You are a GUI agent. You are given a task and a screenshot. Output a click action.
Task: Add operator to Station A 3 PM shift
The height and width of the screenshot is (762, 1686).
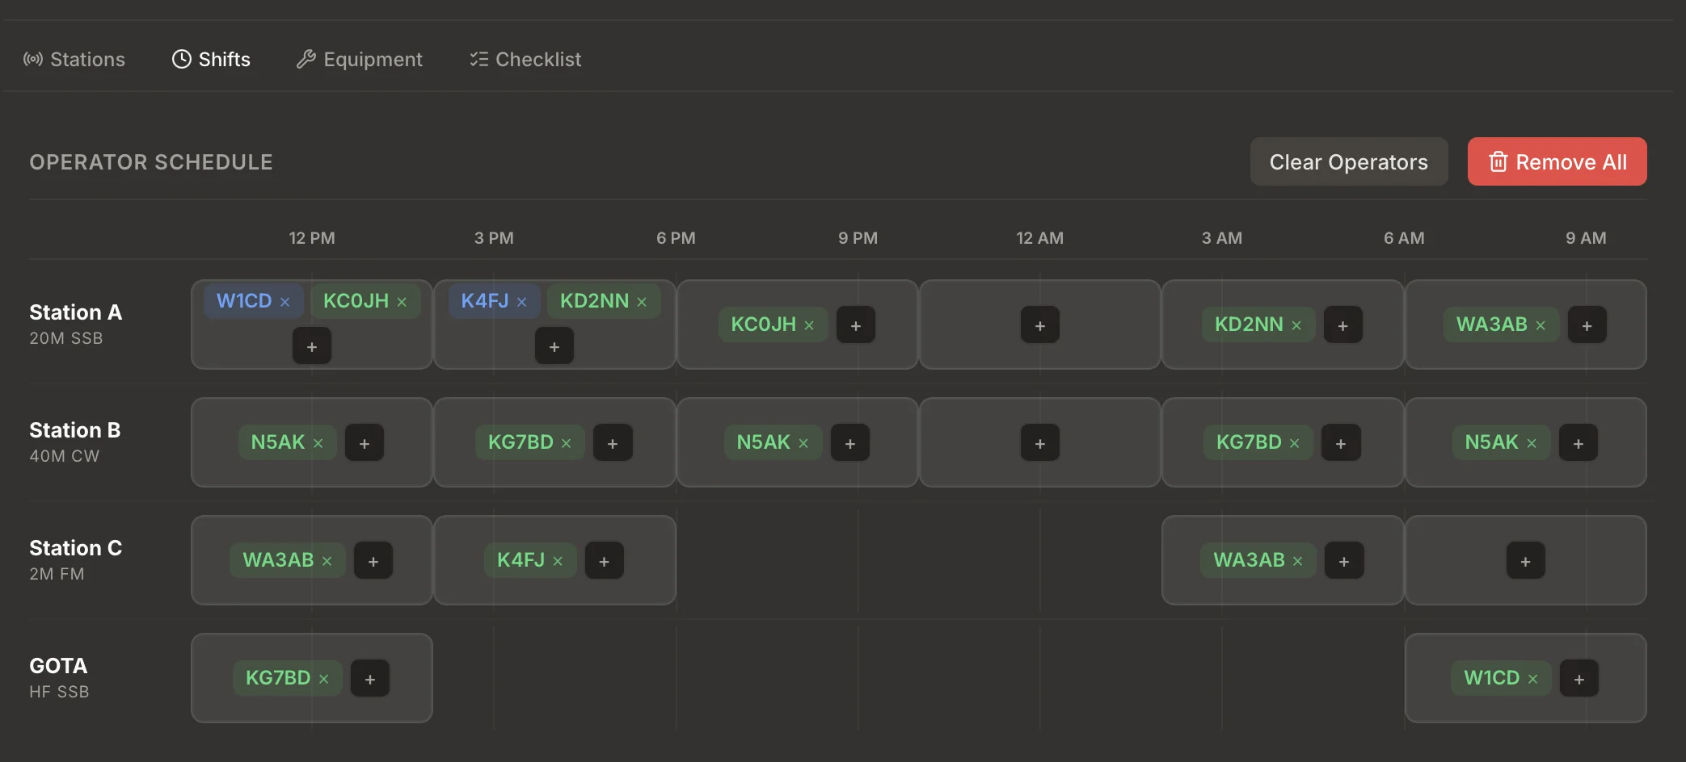coord(554,346)
